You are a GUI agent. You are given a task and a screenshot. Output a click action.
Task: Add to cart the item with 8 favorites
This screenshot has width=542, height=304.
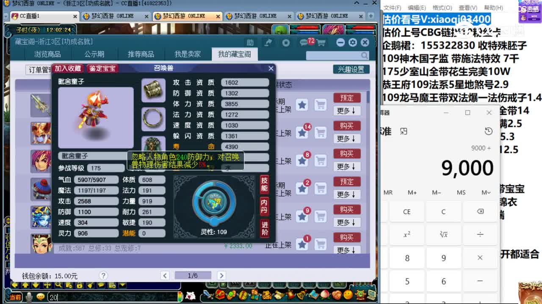(x=321, y=161)
